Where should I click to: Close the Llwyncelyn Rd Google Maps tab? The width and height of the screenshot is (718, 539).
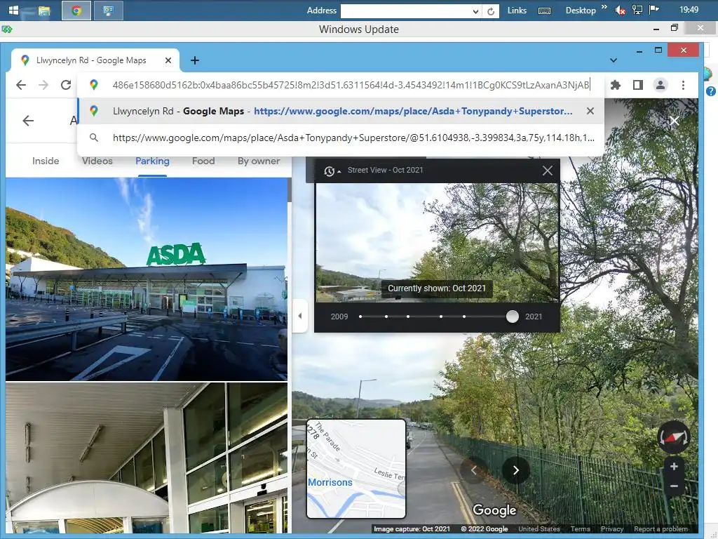click(x=168, y=60)
